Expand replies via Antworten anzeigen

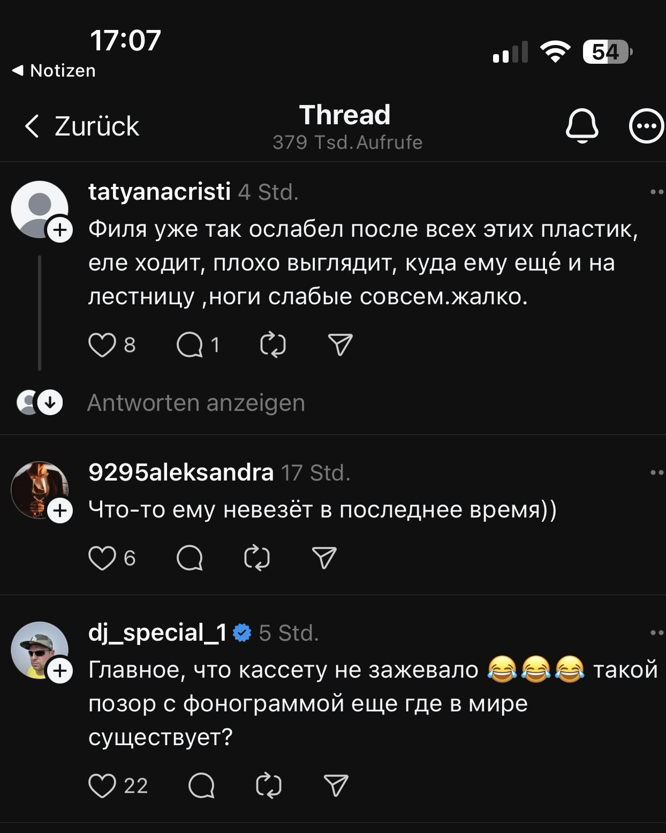pyautogui.click(x=196, y=403)
